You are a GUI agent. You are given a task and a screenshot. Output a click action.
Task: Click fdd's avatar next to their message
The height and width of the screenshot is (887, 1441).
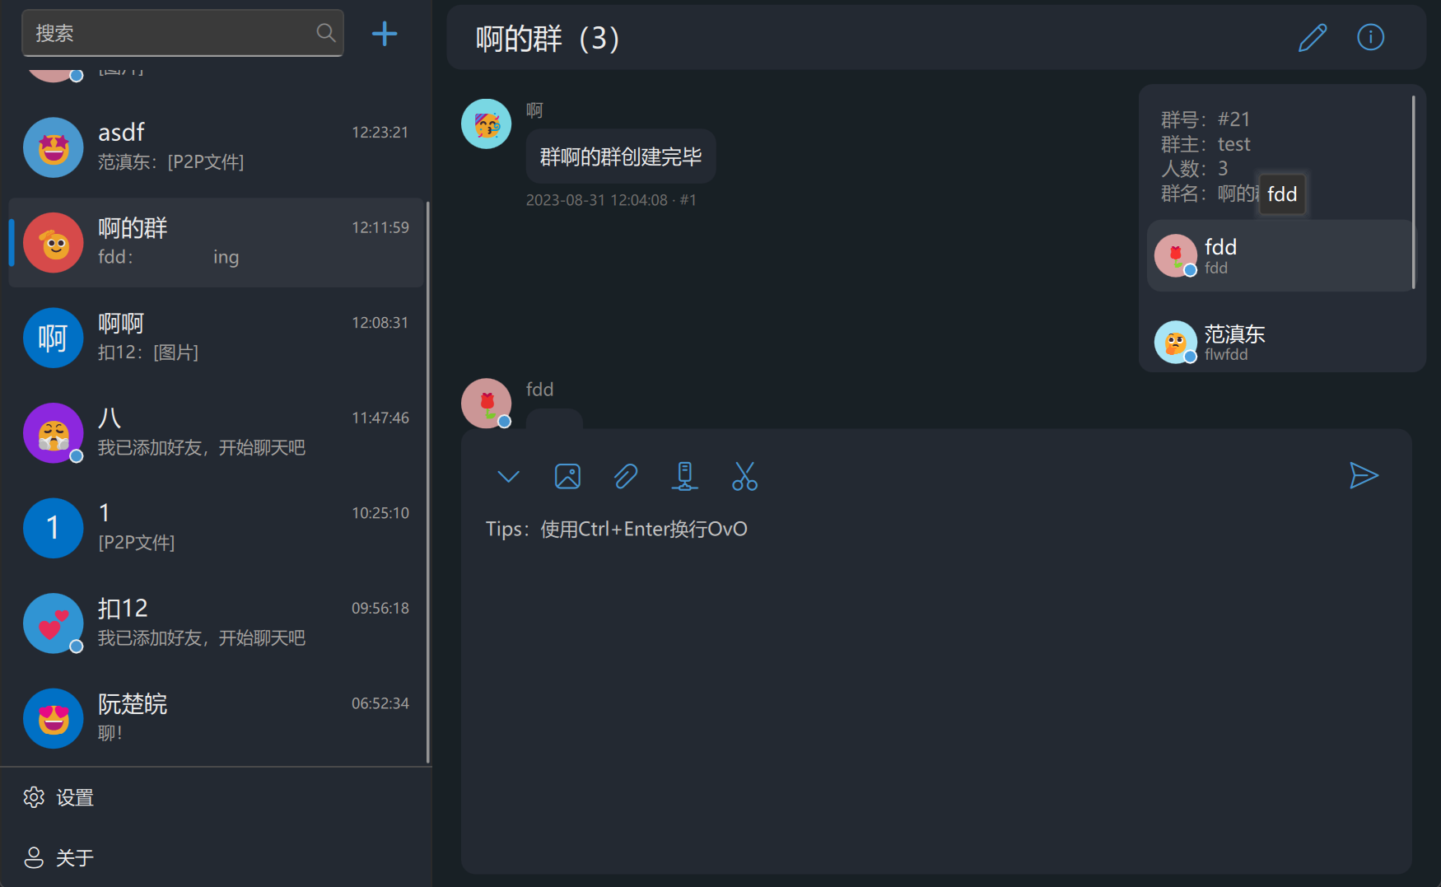(486, 404)
